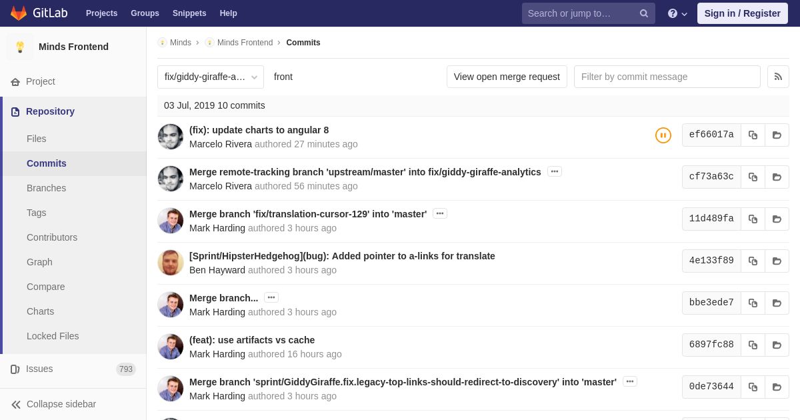This screenshot has height=420, width=800.
Task: Browse files for commit 0de73644
Action: pyautogui.click(x=777, y=387)
